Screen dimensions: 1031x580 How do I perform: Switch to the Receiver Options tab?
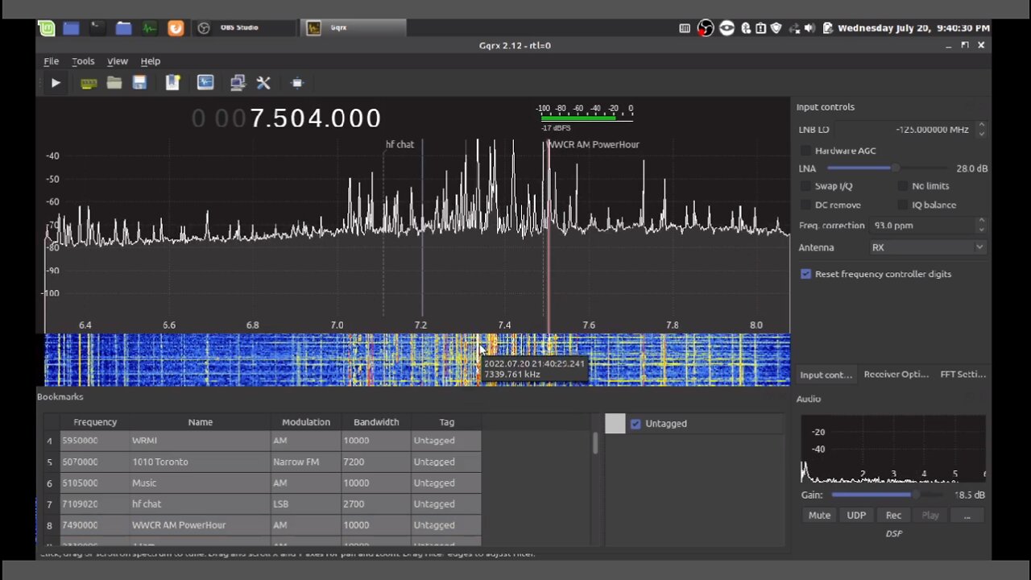(x=896, y=375)
